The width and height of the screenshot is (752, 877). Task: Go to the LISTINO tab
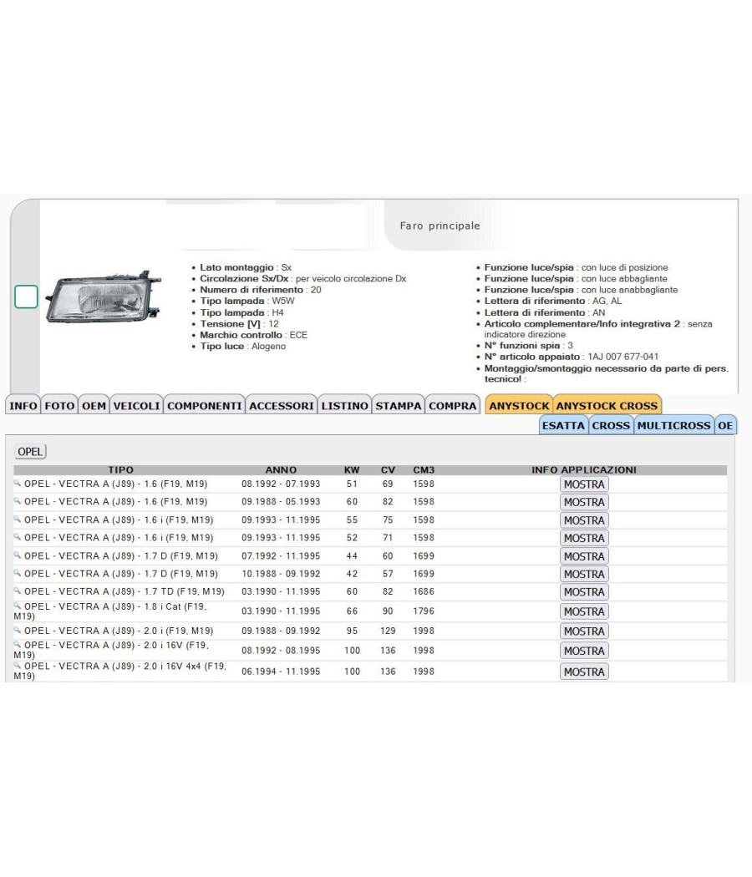344,405
